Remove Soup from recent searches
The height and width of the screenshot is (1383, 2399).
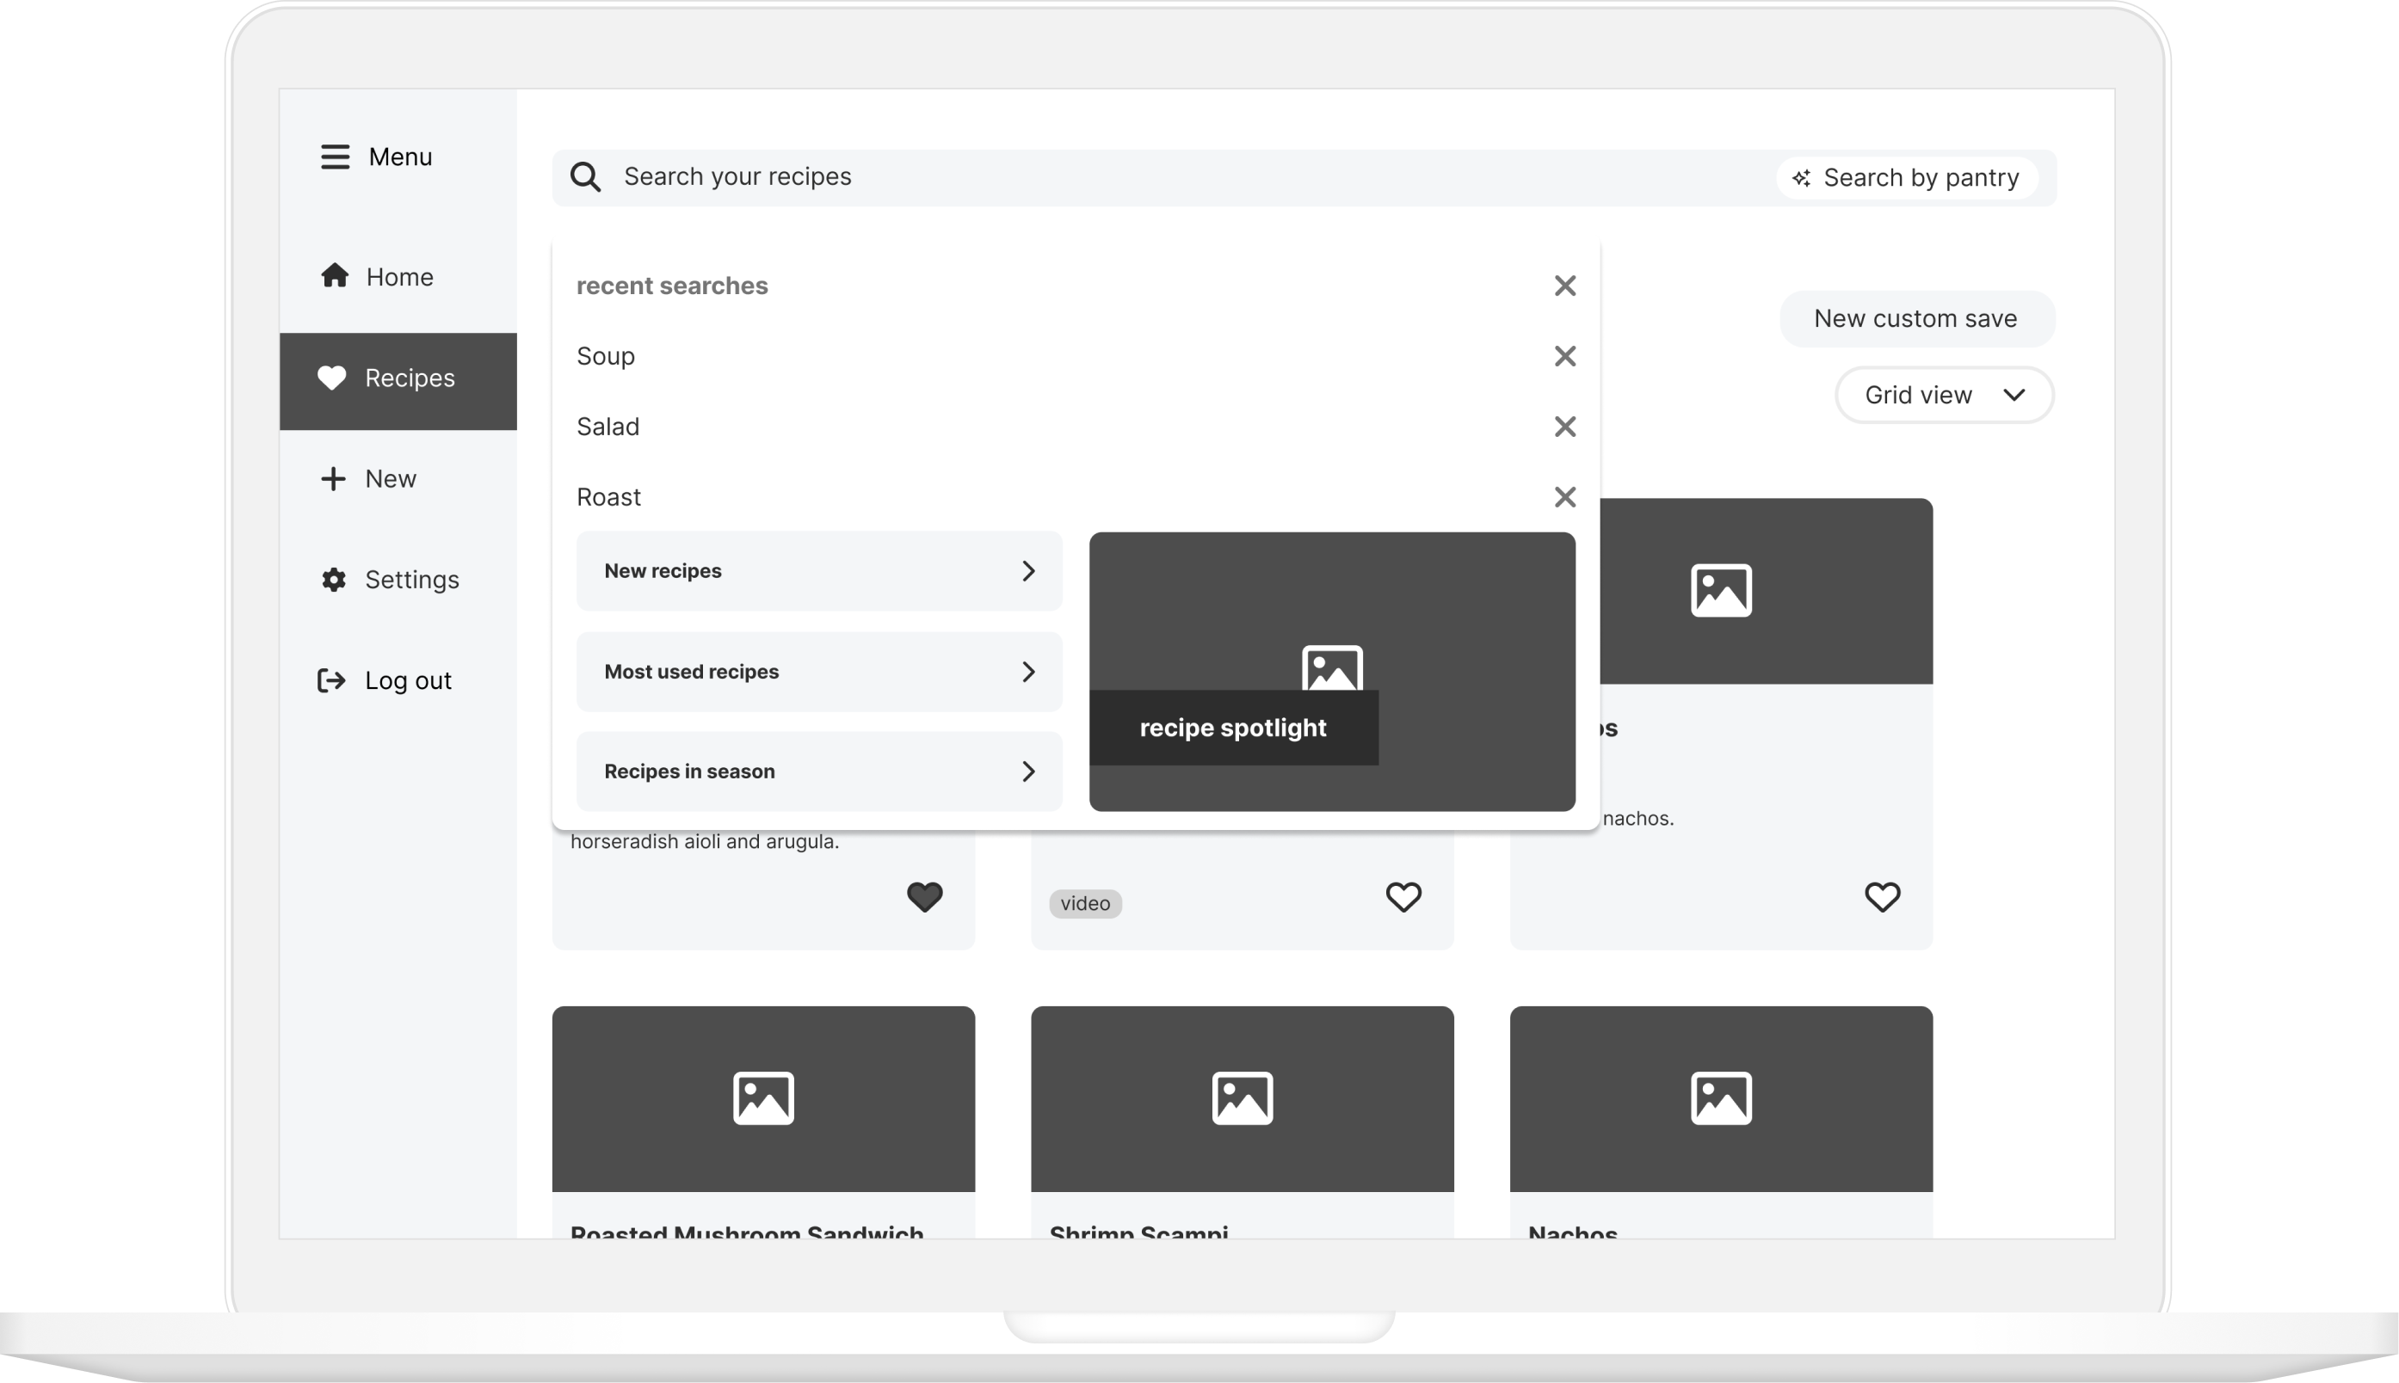(1565, 356)
